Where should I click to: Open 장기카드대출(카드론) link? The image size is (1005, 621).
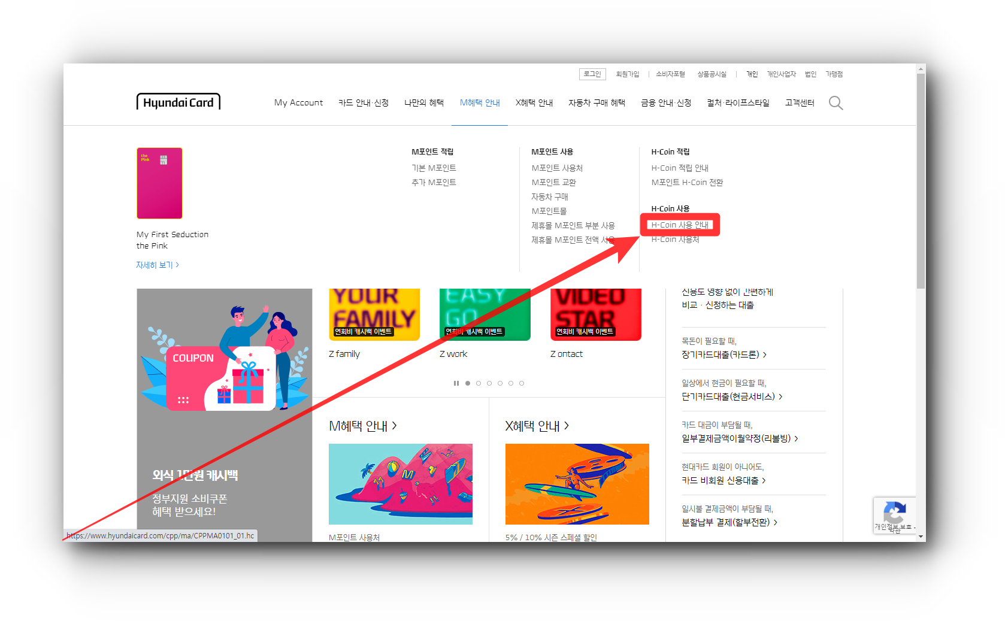click(724, 355)
